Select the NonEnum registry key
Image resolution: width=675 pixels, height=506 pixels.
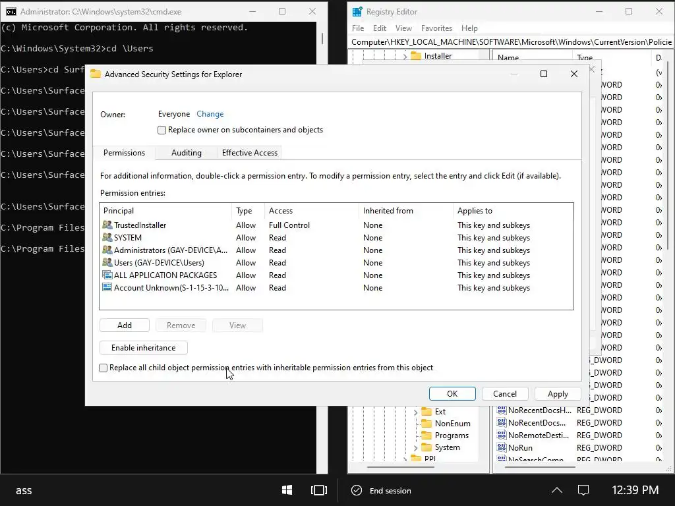tap(452, 424)
